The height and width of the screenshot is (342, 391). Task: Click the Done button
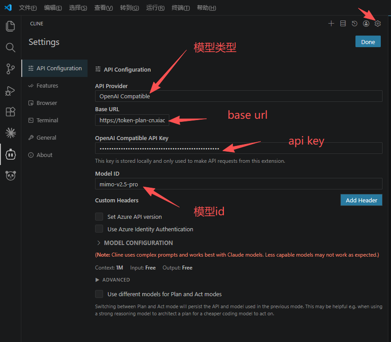click(368, 42)
